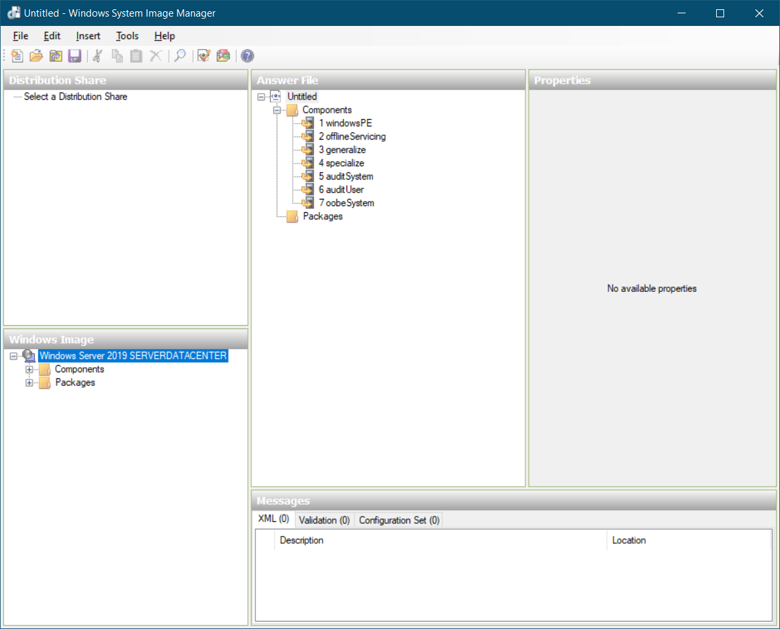Image resolution: width=780 pixels, height=629 pixels.
Task: Click the Save Answer File toolbar icon
Action: (x=74, y=56)
